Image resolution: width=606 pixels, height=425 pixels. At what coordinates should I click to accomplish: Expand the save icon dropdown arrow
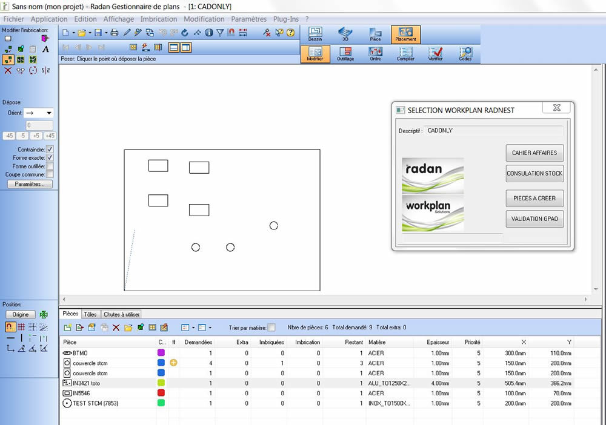coord(105,33)
